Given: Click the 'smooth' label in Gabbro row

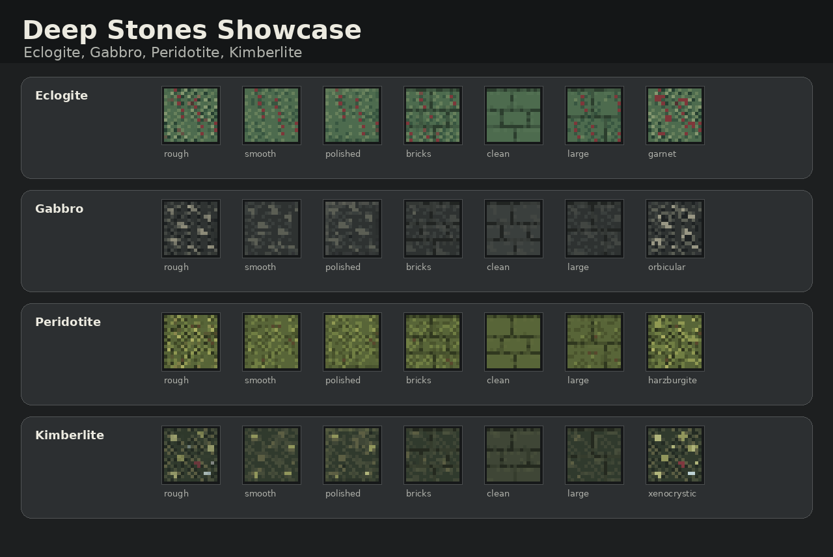Looking at the screenshot, I should (x=260, y=267).
